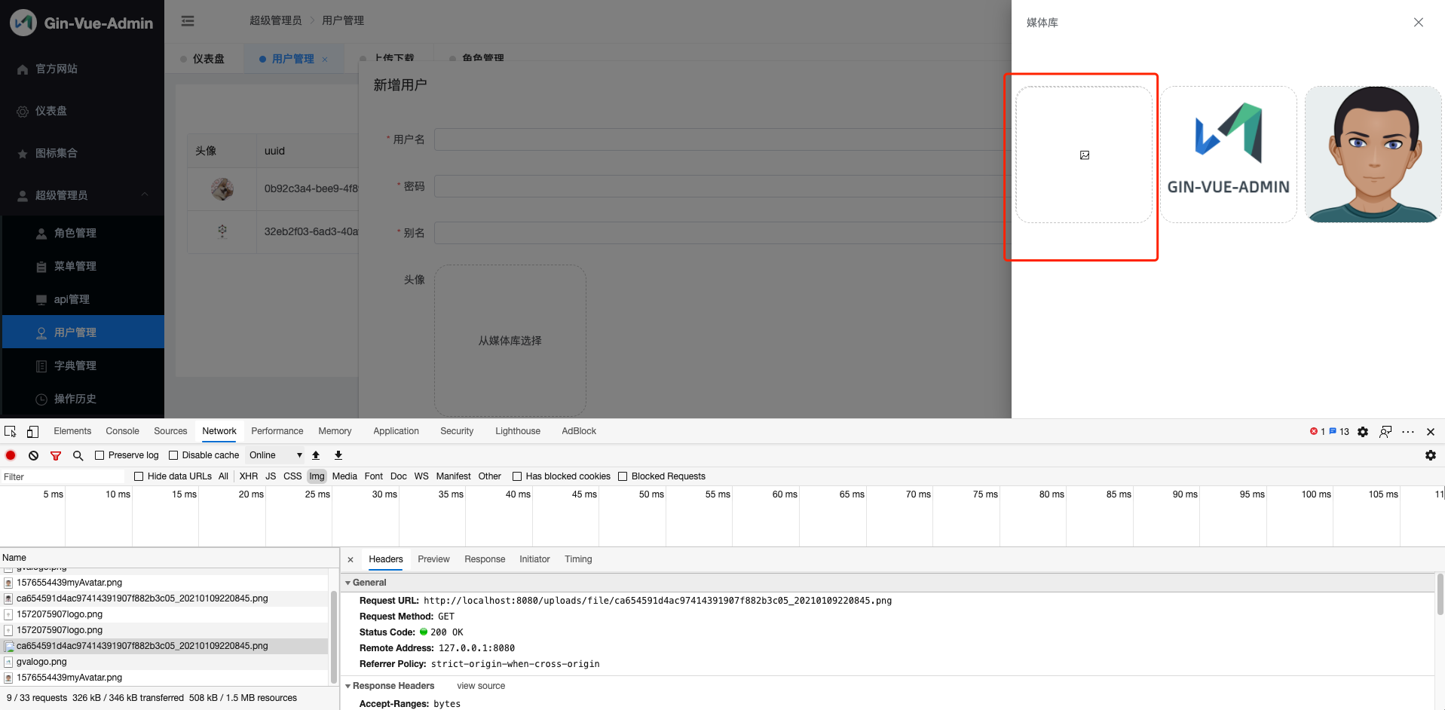The image size is (1445, 710).
Task: Select the inspect element picker in DevTools
Action: (x=10, y=430)
